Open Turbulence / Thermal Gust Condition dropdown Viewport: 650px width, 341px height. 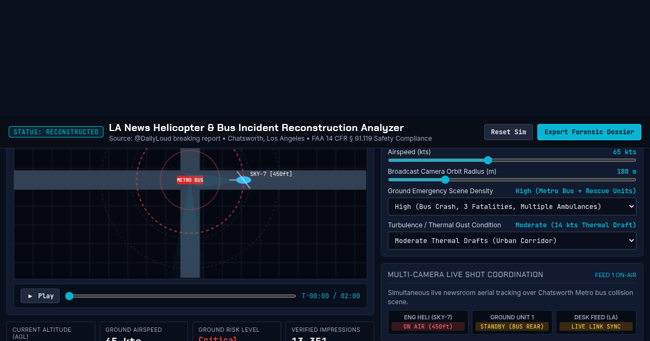512,241
